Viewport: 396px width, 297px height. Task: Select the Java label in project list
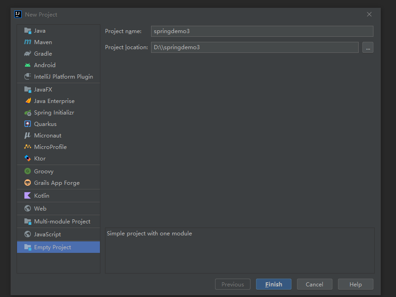[x=40, y=31]
